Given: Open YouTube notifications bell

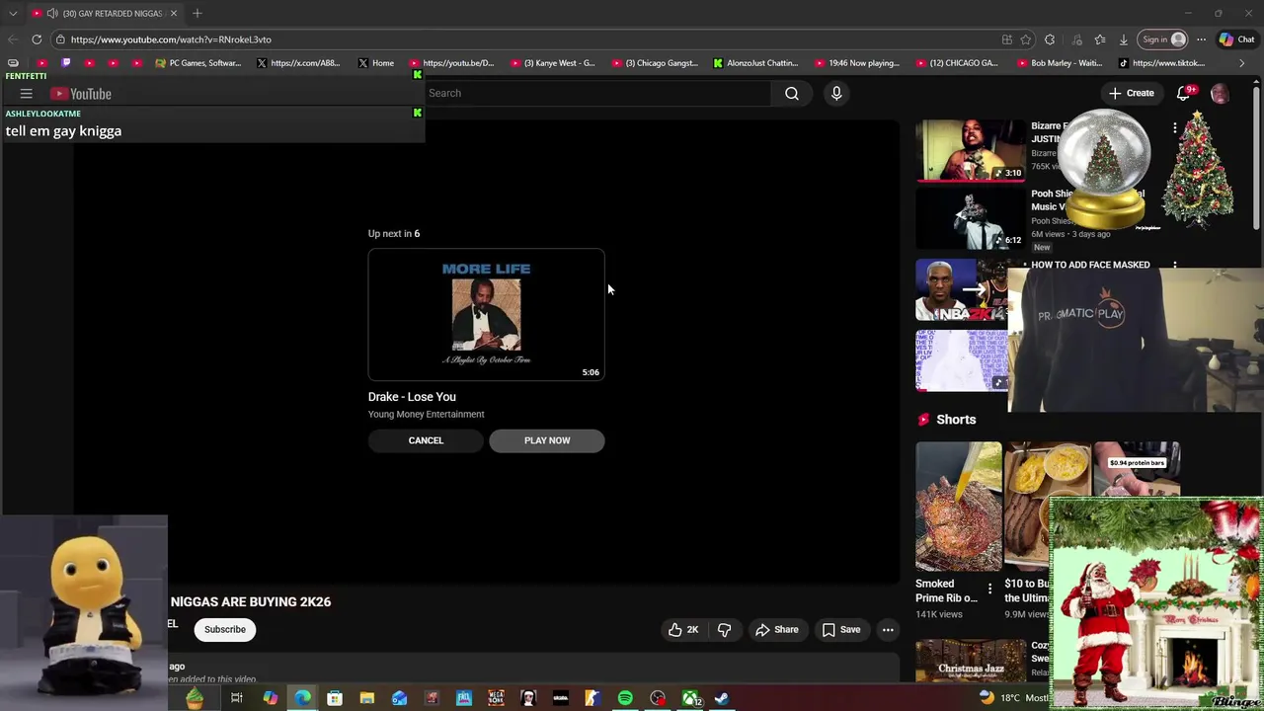Looking at the screenshot, I should 1184,93.
